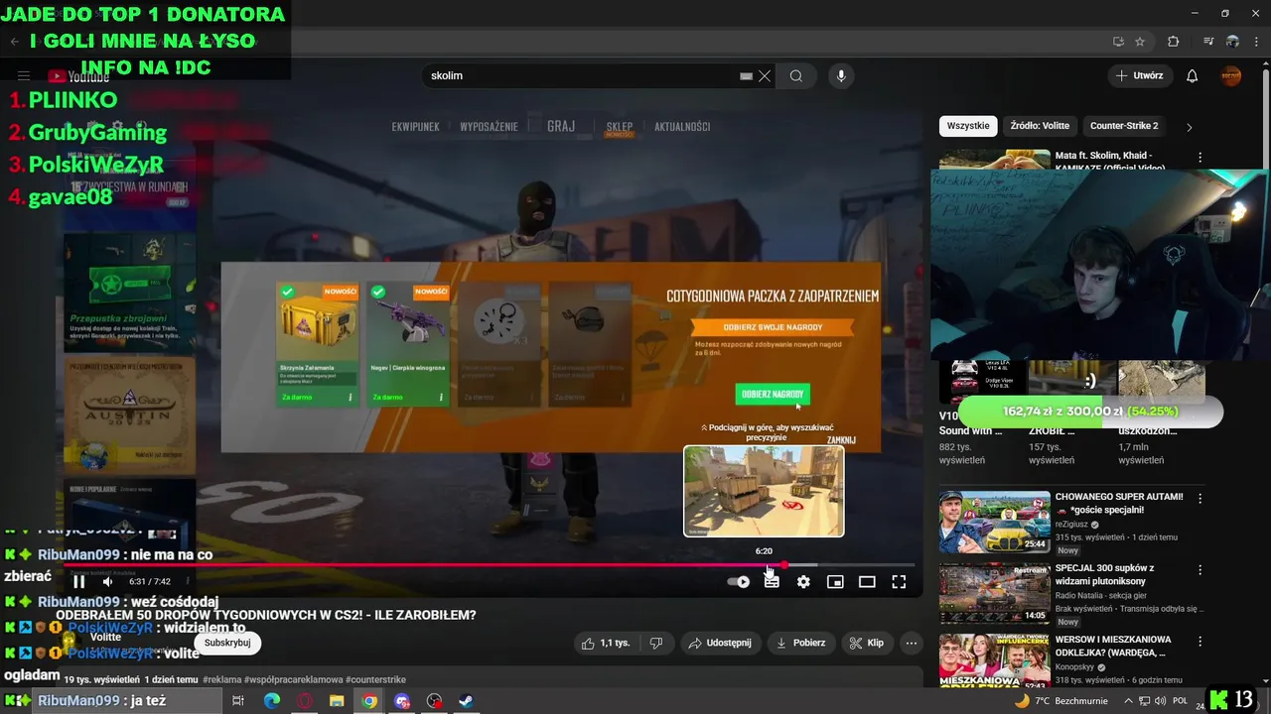The height and width of the screenshot is (714, 1271).
Task: Click the magnifier search button
Action: pos(796,75)
